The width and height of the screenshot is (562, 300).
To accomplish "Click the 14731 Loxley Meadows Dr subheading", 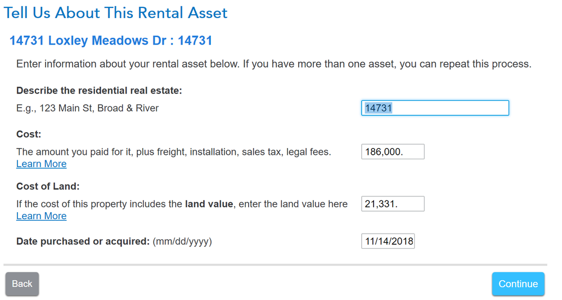I will click(x=111, y=41).
